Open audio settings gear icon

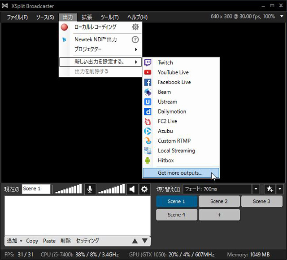pos(144,189)
